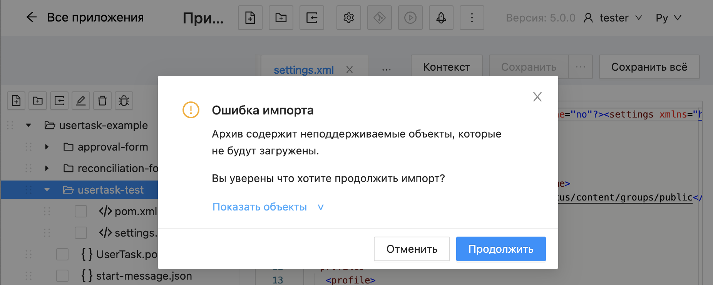The height and width of the screenshot is (285, 713).
Task: Expand Показать объекты list in dialog
Action: point(268,207)
